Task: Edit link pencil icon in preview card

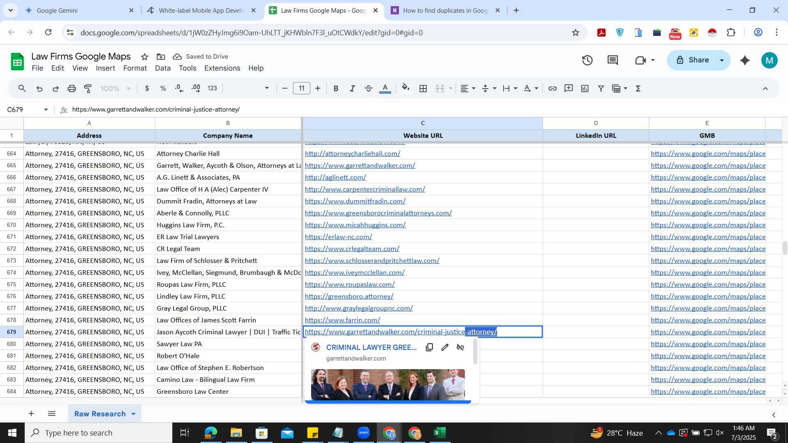Action: 445,347
